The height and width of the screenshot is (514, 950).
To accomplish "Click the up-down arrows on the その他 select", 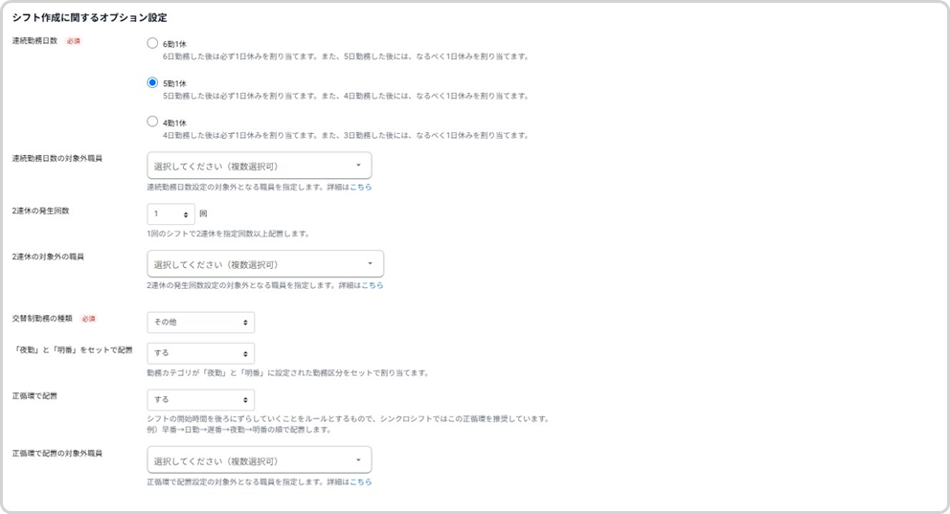I will (x=246, y=322).
